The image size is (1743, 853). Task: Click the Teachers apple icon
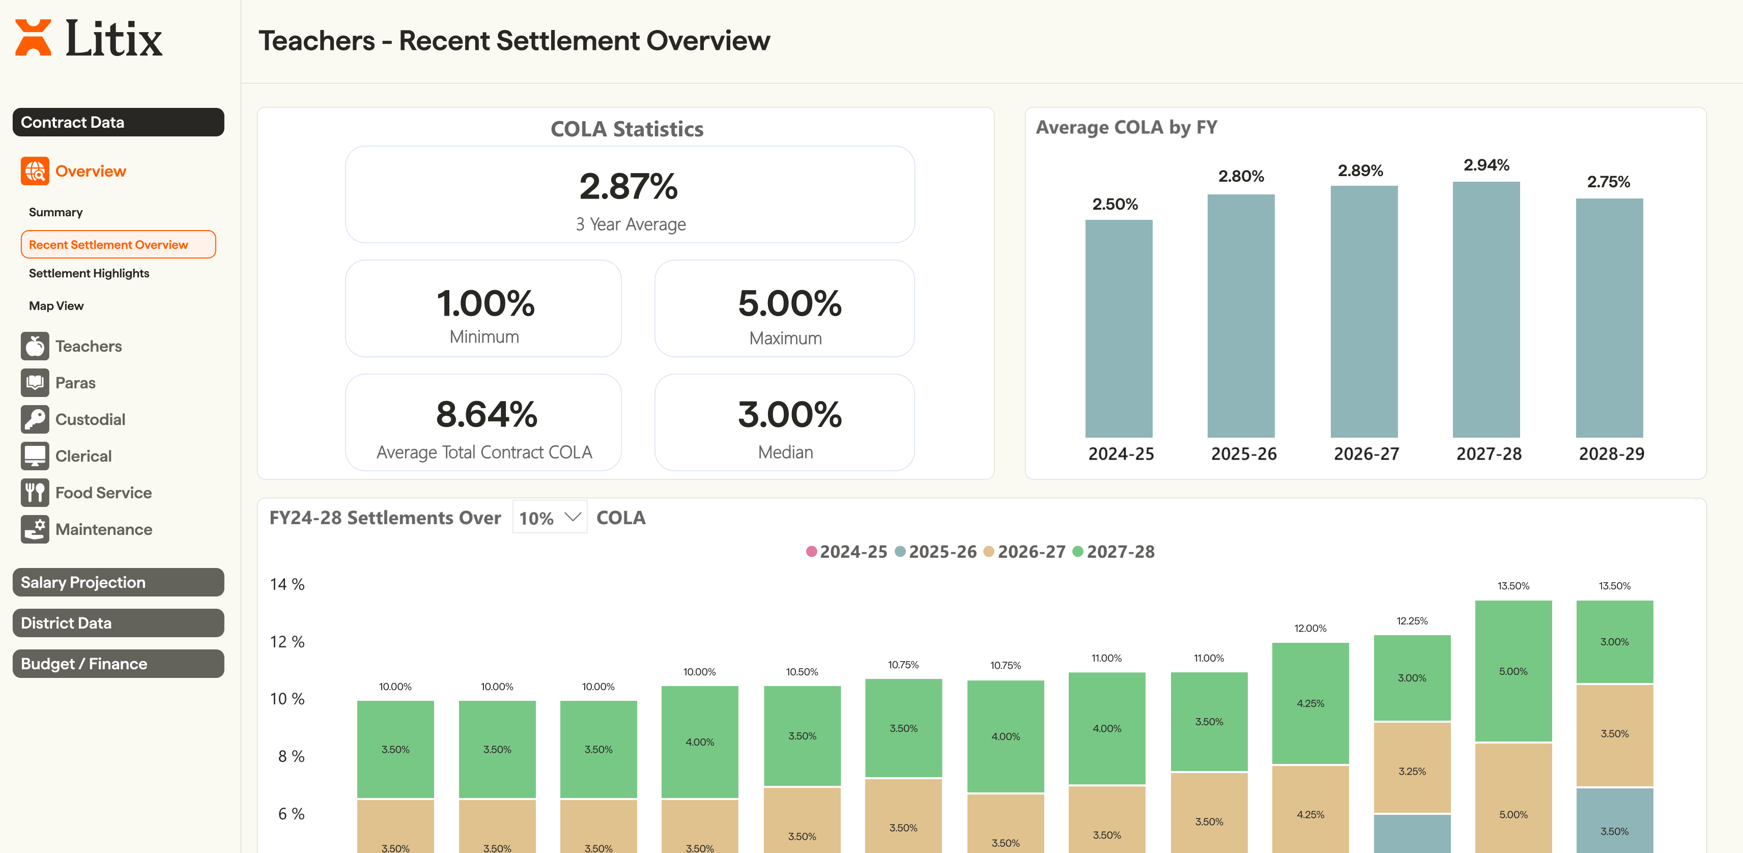[35, 347]
